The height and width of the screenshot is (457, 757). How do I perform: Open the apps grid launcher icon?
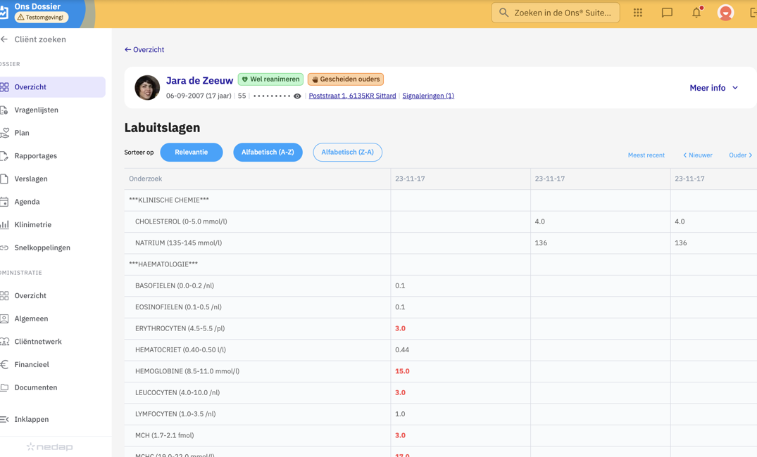click(x=637, y=13)
